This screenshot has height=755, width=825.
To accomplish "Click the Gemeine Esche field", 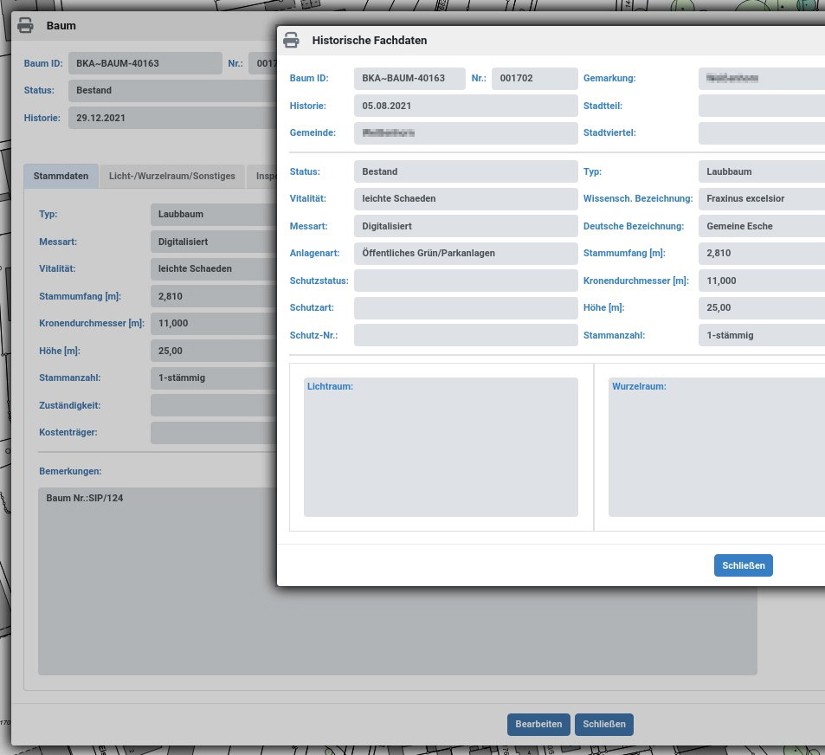I will click(760, 226).
